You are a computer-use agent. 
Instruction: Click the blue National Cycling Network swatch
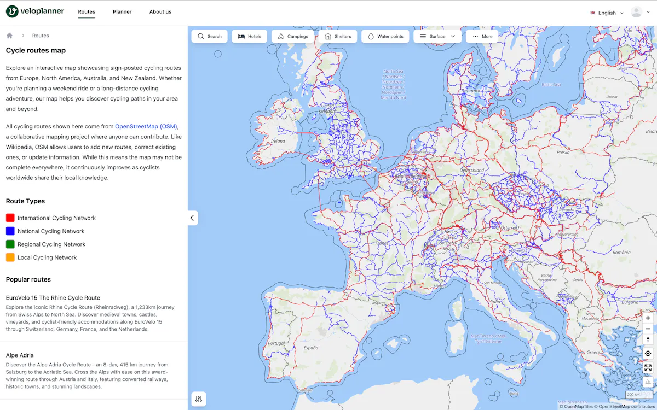(10, 231)
